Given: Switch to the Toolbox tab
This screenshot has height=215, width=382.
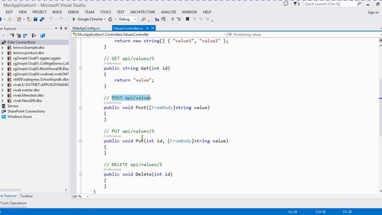Looking at the screenshot, I should tap(26, 196).
